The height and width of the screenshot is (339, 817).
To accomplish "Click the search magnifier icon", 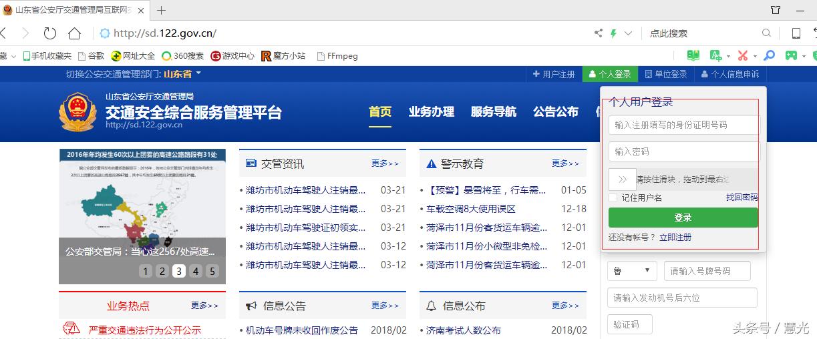I will [x=766, y=33].
